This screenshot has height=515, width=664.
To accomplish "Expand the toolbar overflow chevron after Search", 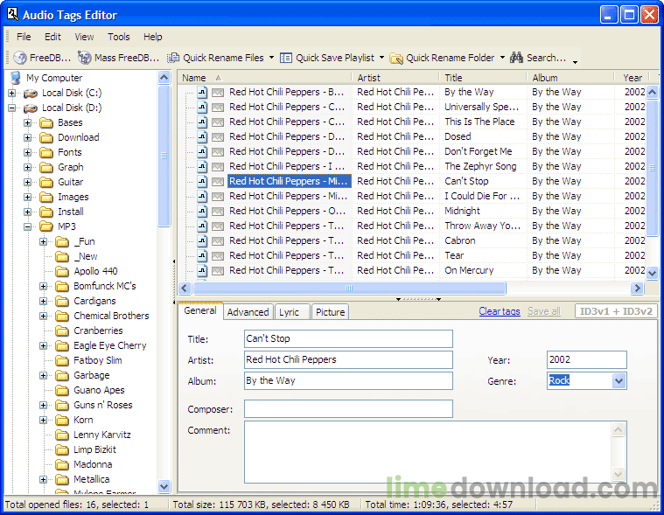I will click(575, 62).
